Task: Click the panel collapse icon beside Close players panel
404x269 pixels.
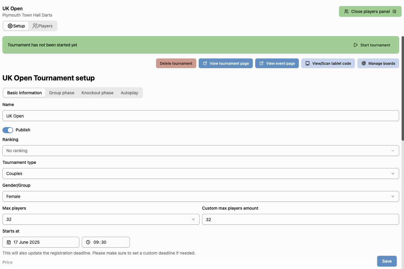Action: [394, 11]
